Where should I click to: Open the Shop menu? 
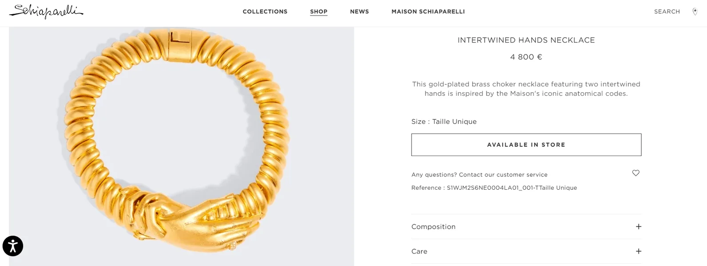point(319,12)
